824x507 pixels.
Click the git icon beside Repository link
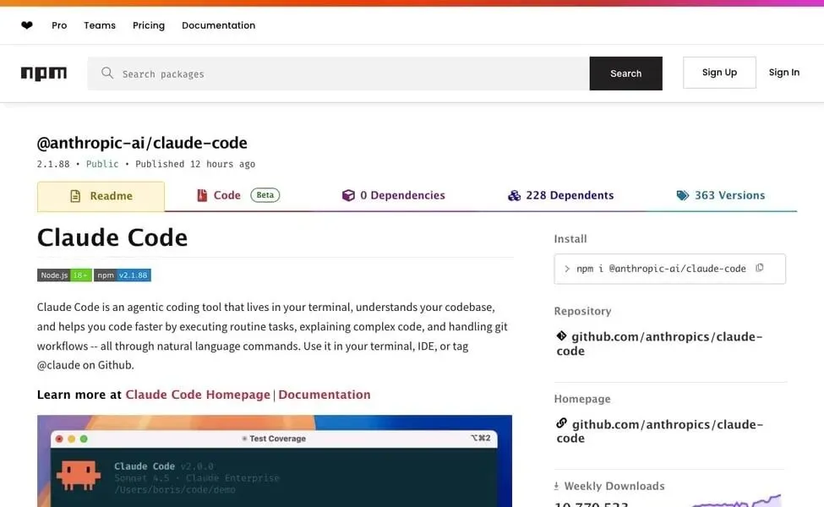[561, 335]
